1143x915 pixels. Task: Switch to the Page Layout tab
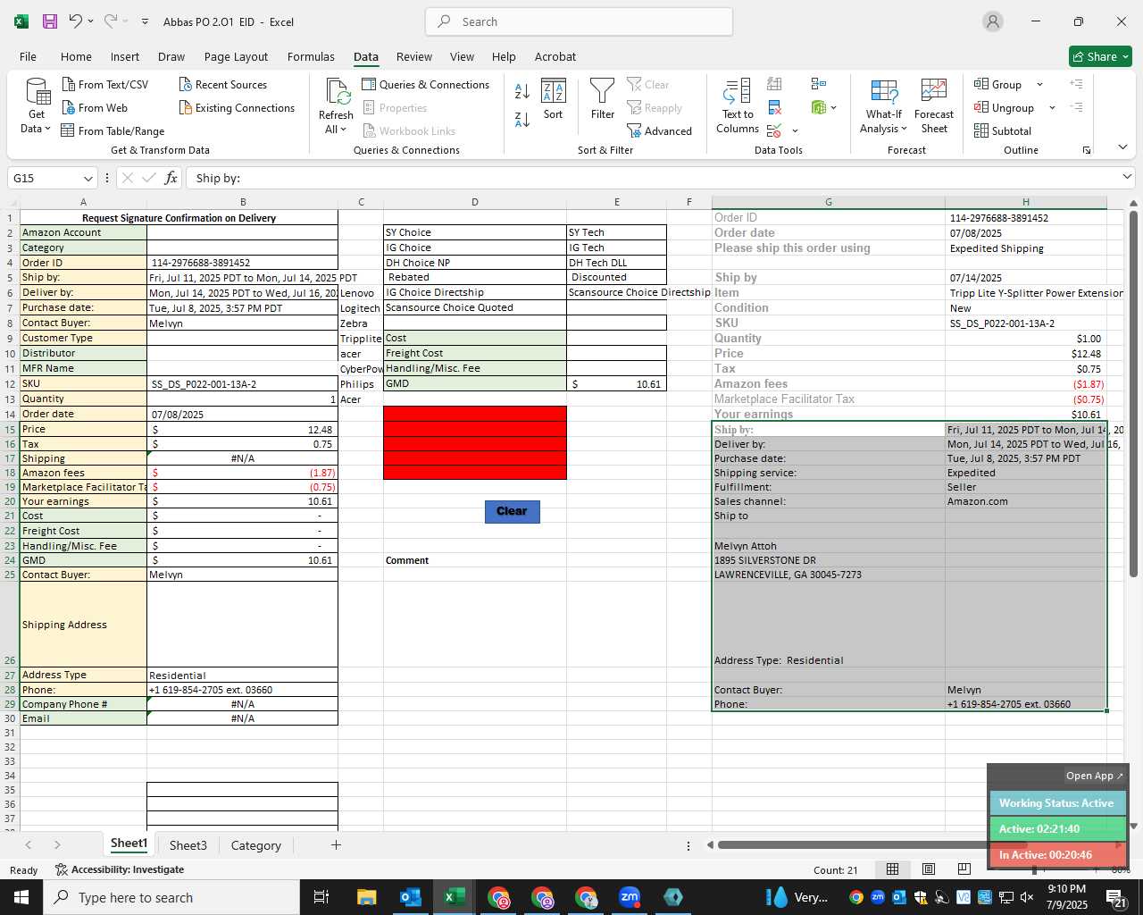point(236,56)
